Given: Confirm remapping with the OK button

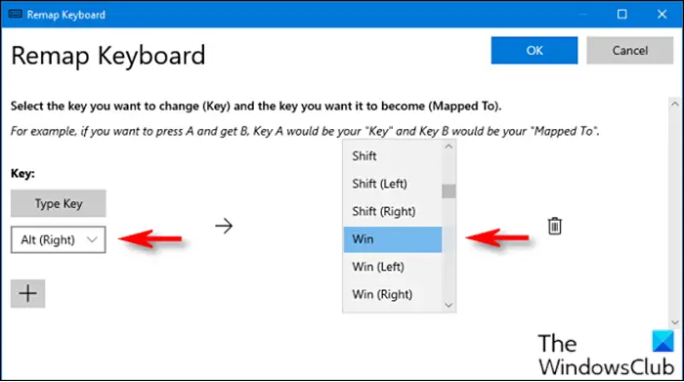Looking at the screenshot, I should [534, 50].
